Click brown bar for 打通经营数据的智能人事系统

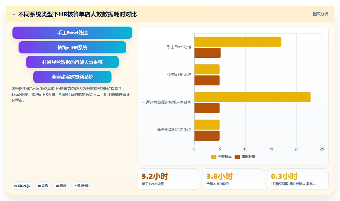[207, 108]
